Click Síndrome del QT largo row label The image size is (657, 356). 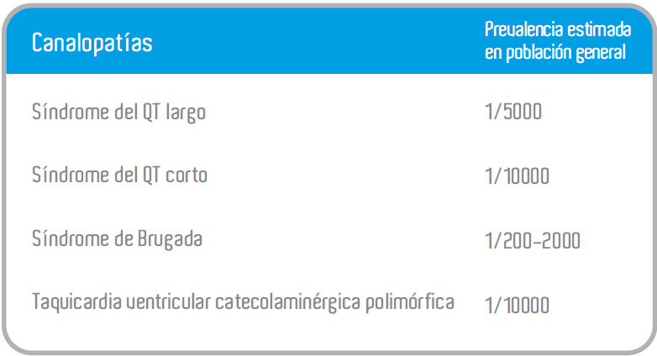(x=118, y=113)
